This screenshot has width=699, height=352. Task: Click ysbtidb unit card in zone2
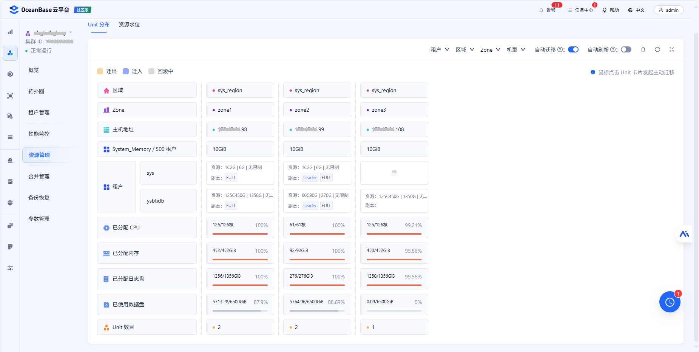click(317, 201)
